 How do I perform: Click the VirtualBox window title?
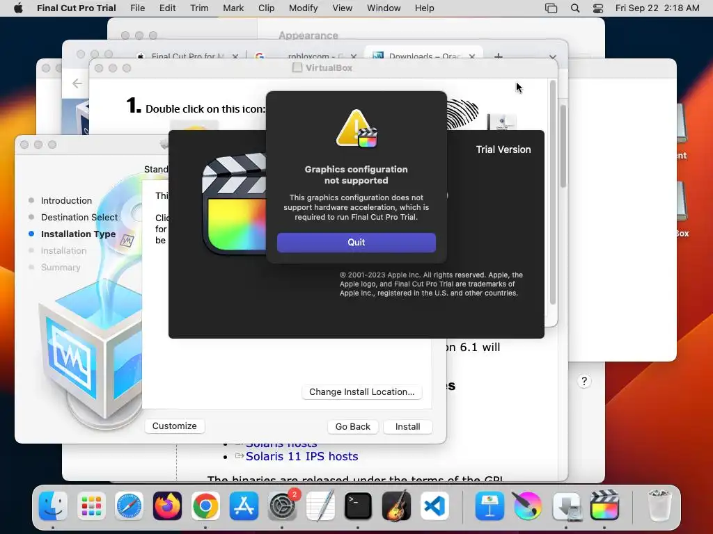[329, 67]
